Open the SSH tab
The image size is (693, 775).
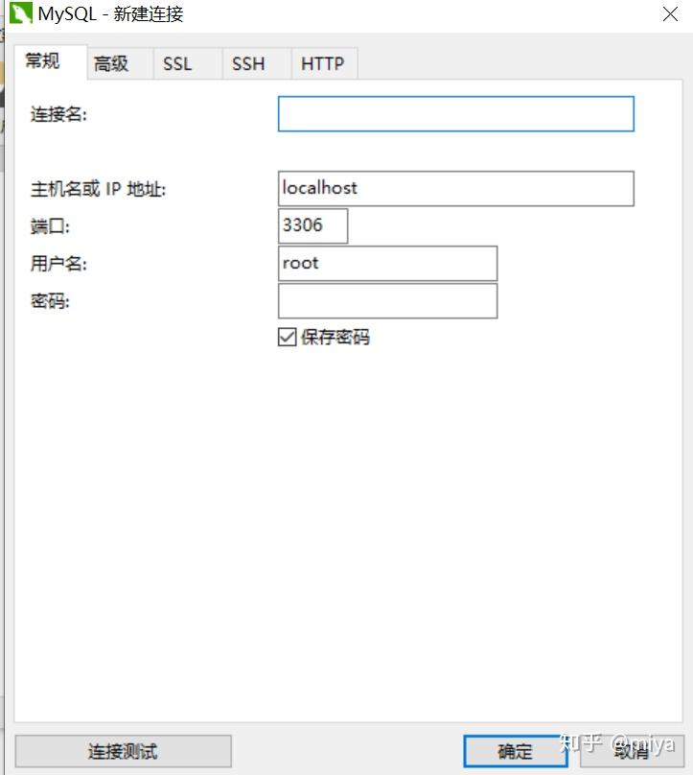[x=256, y=63]
